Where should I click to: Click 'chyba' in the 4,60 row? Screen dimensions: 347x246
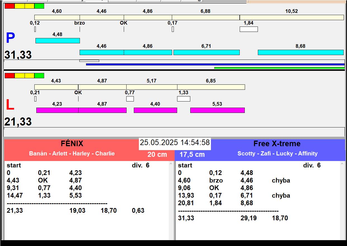(x=281, y=180)
